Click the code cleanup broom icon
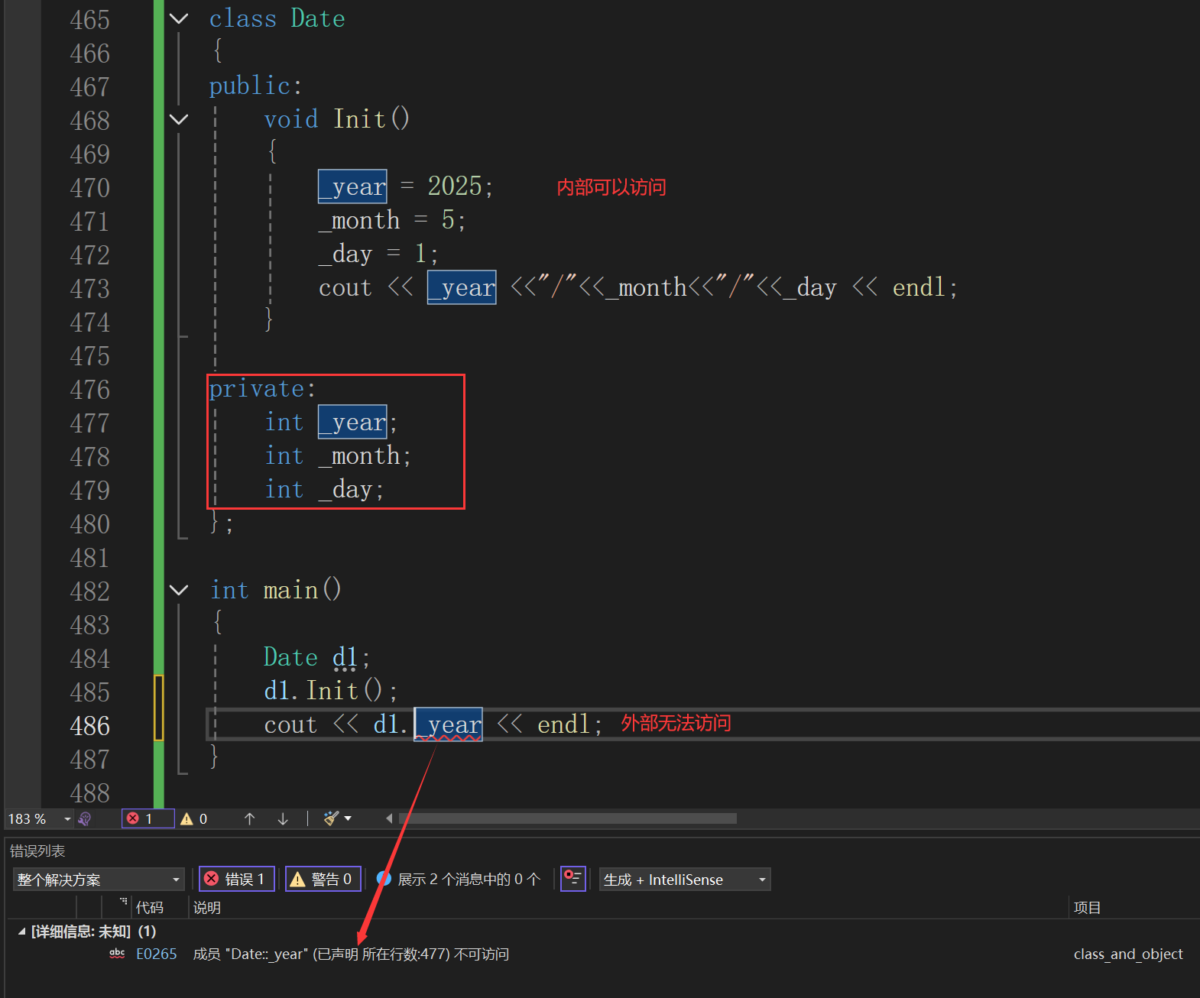Viewport: 1200px width, 998px height. [x=331, y=819]
